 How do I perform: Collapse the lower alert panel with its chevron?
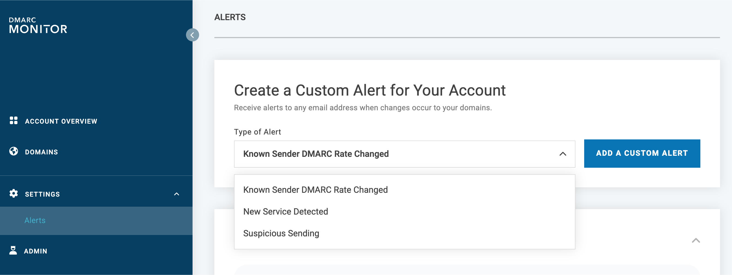[695, 240]
